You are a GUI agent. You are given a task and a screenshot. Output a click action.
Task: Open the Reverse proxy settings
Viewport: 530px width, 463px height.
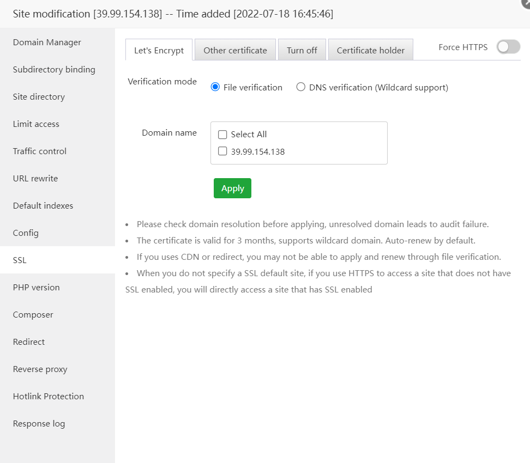pyautogui.click(x=40, y=369)
